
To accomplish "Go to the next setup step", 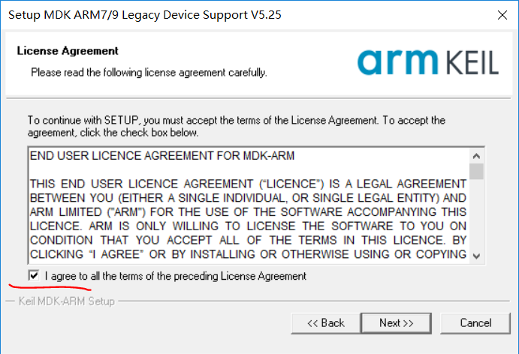I will 396,322.
